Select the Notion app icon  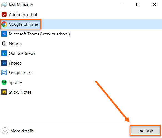tap(4, 44)
